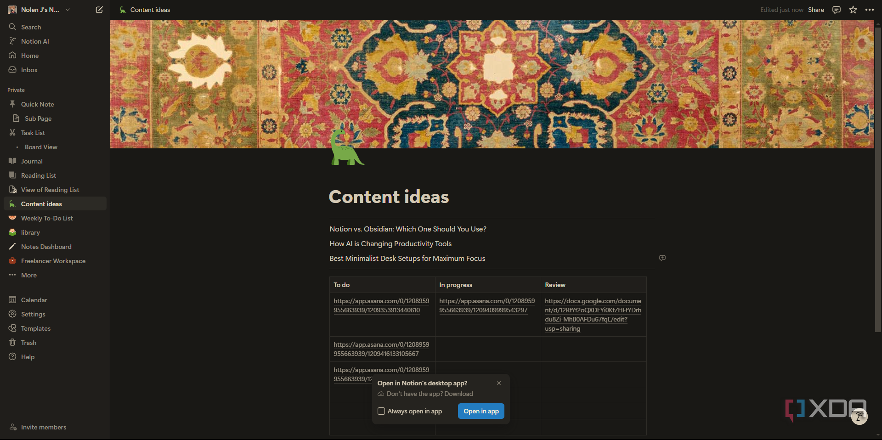Open Journal page
Screen dimensions: 882x440
(x=55, y=161)
